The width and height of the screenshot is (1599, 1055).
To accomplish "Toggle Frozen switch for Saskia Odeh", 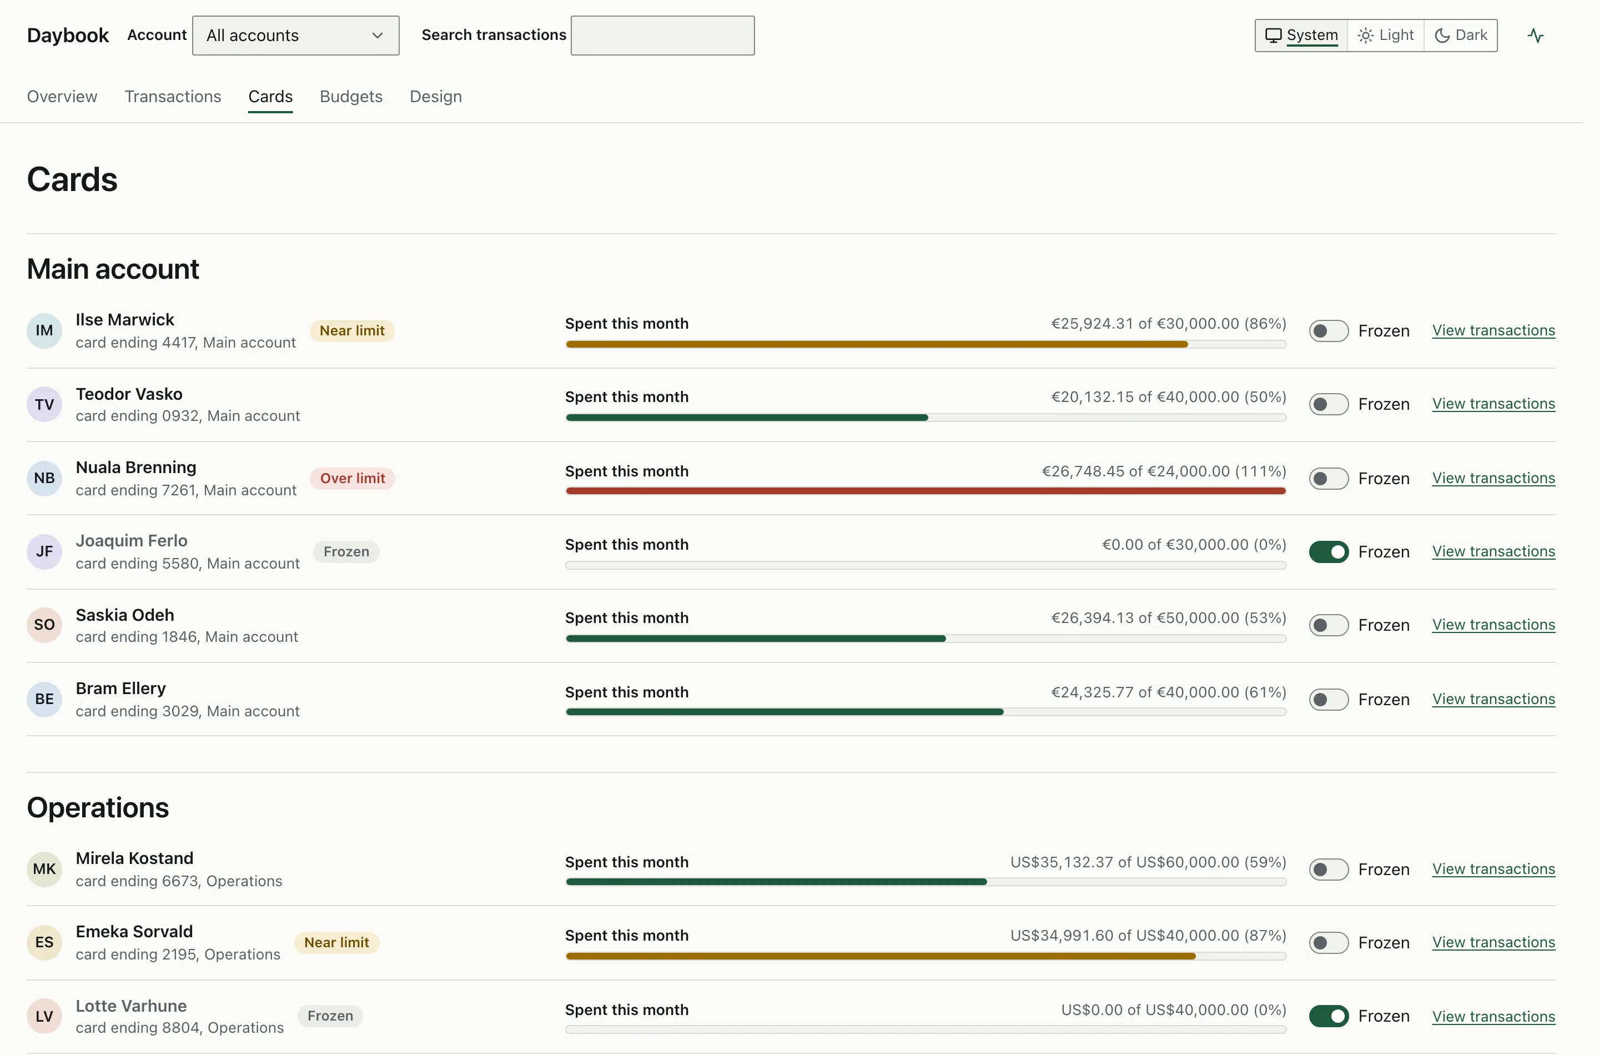I will pyautogui.click(x=1329, y=625).
